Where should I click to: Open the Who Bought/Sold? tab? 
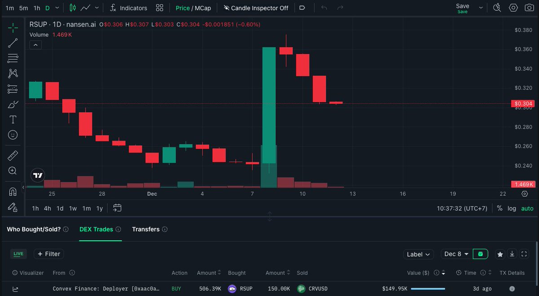[34, 229]
